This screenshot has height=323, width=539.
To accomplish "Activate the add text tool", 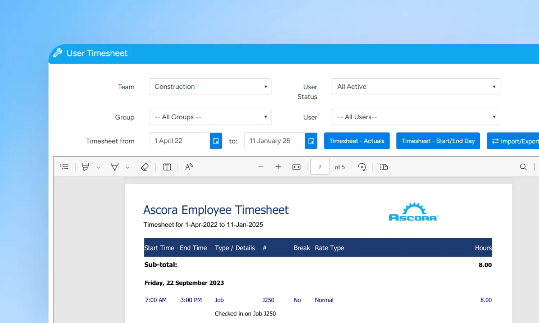I will (167, 167).
